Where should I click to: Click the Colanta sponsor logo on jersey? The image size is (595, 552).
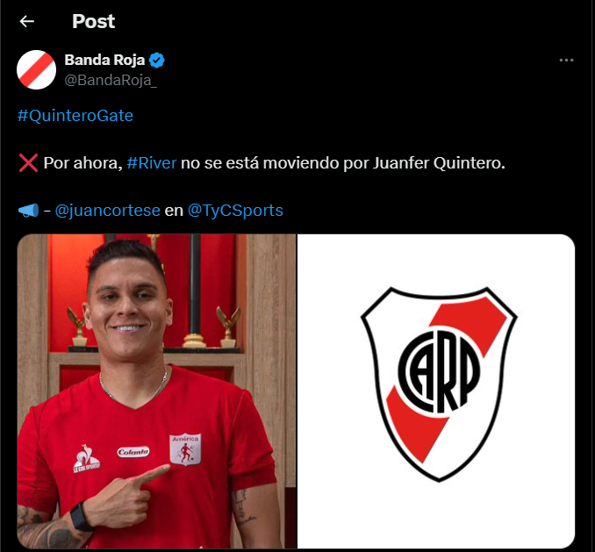click(x=133, y=452)
